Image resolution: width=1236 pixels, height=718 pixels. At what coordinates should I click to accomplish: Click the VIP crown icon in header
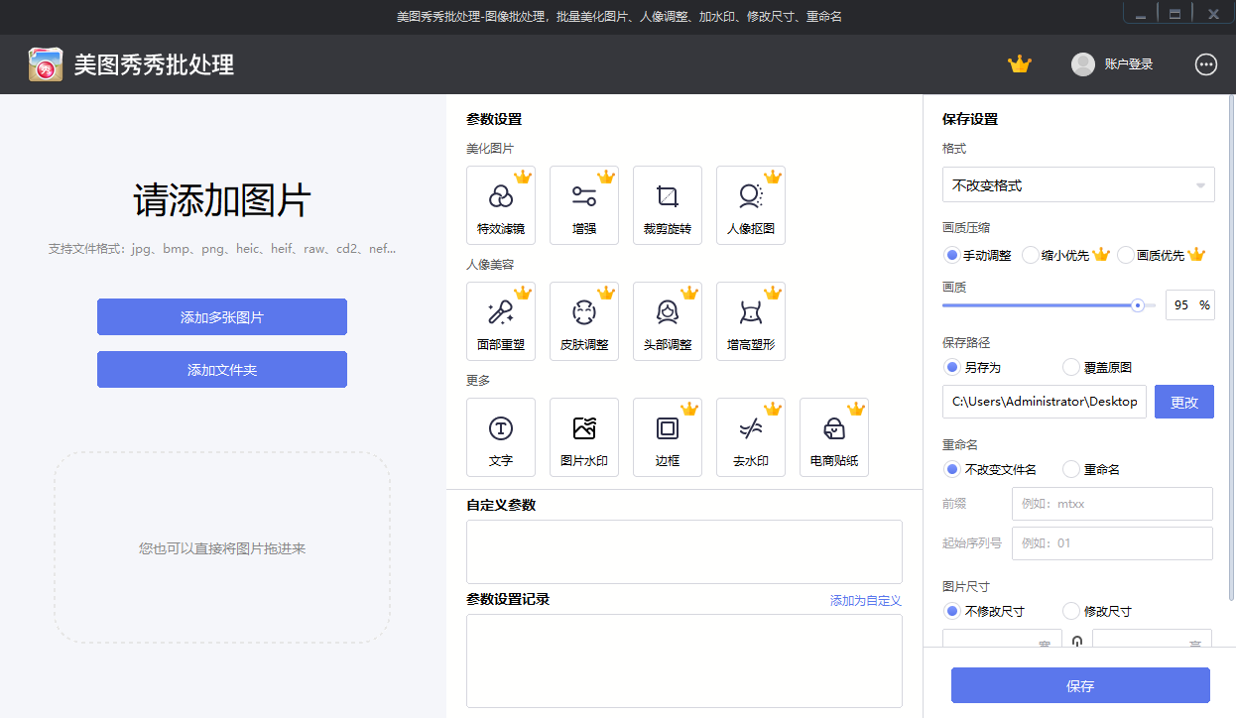[1020, 64]
